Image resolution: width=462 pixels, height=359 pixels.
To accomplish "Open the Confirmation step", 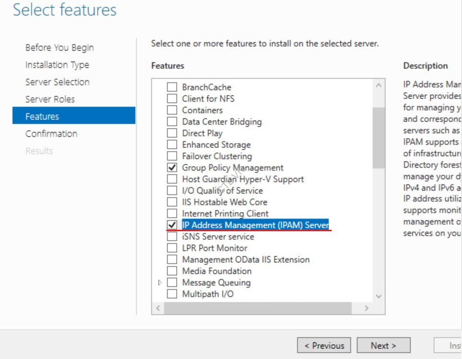I will [x=51, y=134].
